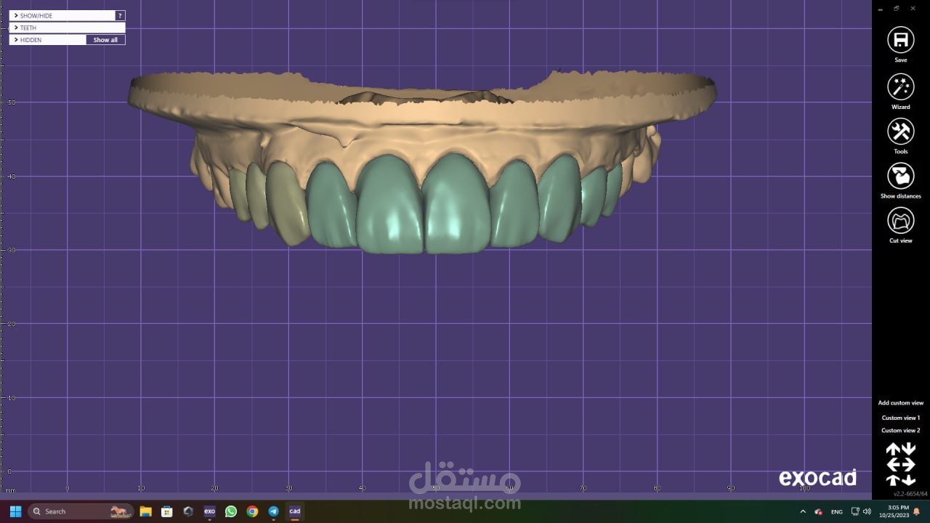Open the exo app in the taskbar
The image size is (930, 523).
pyautogui.click(x=209, y=511)
